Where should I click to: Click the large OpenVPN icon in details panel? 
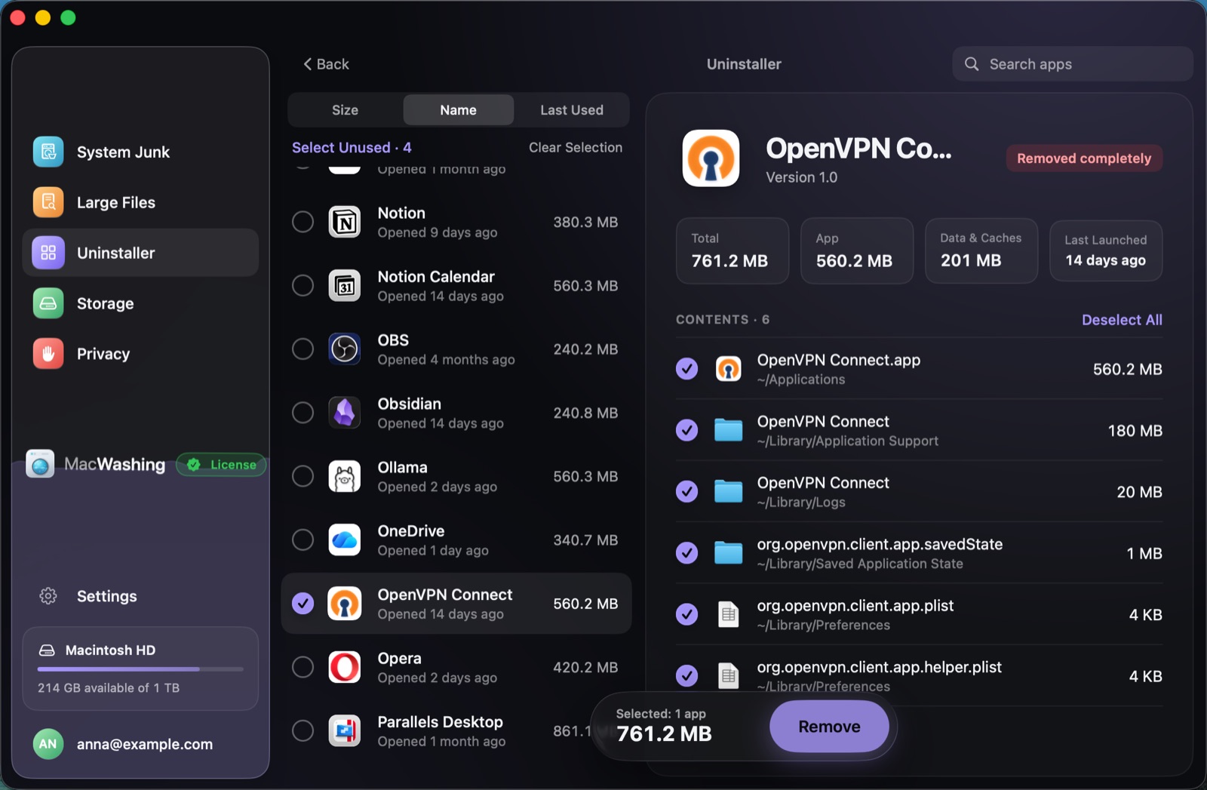(x=711, y=158)
